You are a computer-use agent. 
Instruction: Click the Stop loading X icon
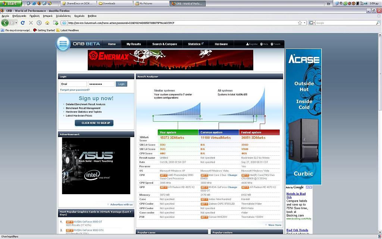click(31, 23)
